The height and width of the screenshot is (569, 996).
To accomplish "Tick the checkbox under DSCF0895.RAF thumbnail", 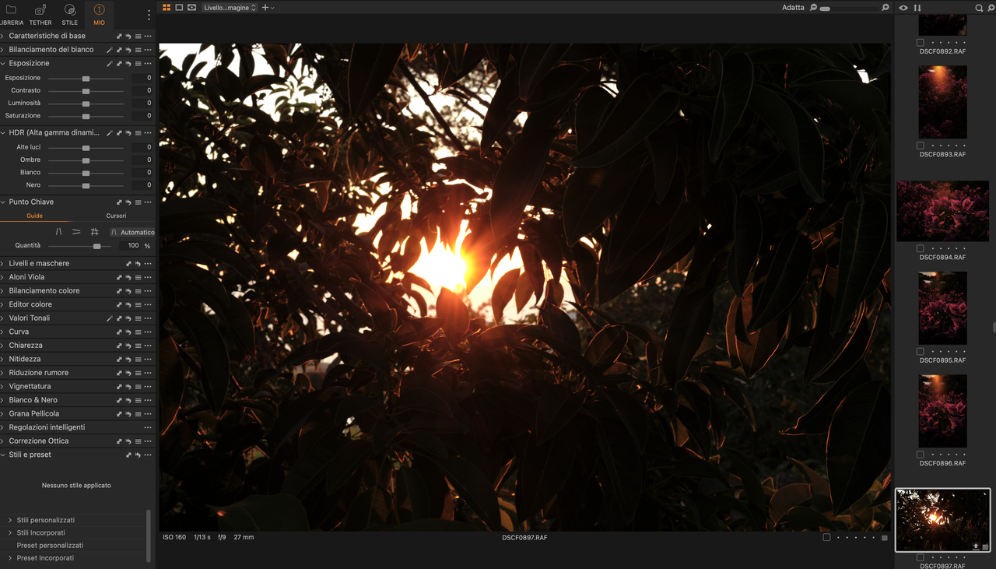I will tap(921, 352).
